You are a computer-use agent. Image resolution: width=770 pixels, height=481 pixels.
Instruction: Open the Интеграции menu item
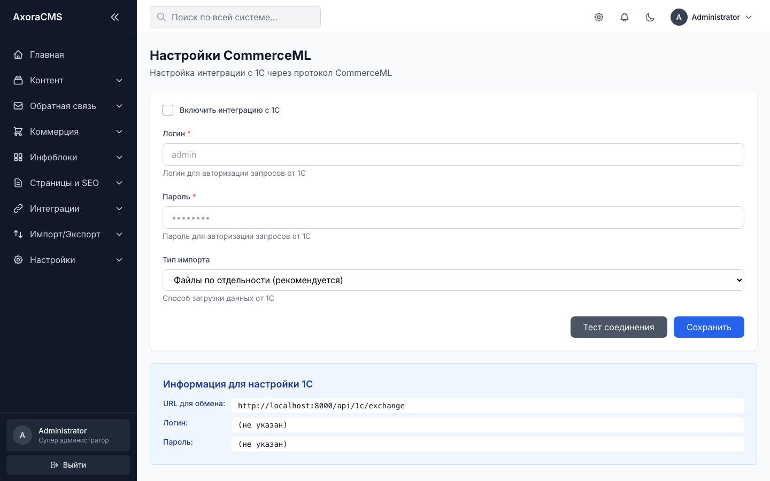pos(68,208)
